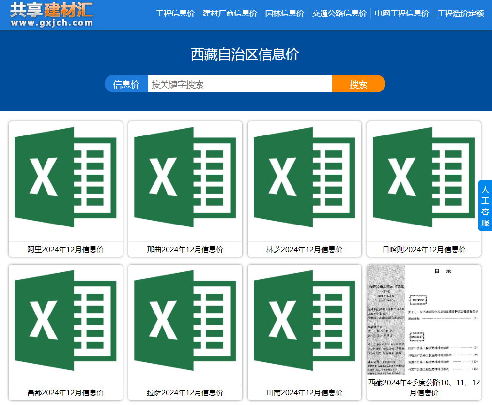Click the 信息价 search category label
492x405 pixels.
click(126, 84)
